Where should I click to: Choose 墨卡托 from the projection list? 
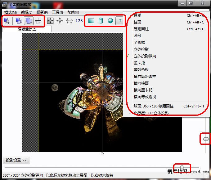point(139,63)
